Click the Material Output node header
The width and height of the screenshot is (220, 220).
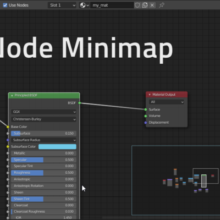pos(167,95)
